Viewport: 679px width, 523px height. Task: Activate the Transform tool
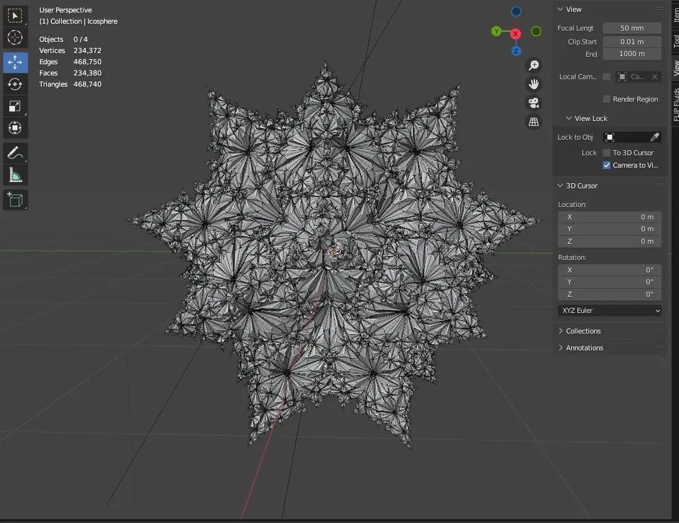15,128
